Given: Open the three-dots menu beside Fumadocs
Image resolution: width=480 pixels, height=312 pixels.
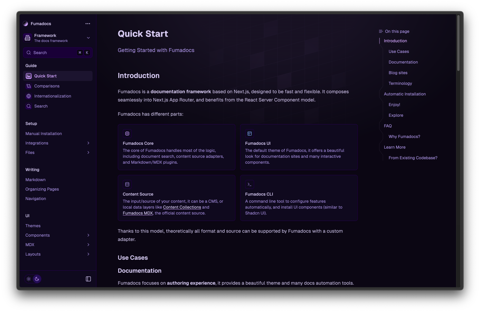Looking at the screenshot, I should click(88, 24).
